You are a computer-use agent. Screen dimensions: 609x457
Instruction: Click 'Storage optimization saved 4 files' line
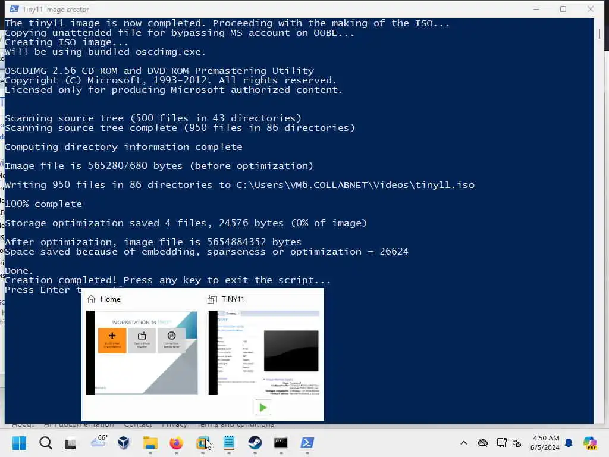tap(186, 223)
